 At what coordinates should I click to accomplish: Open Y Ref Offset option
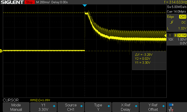(x=153, y=107)
